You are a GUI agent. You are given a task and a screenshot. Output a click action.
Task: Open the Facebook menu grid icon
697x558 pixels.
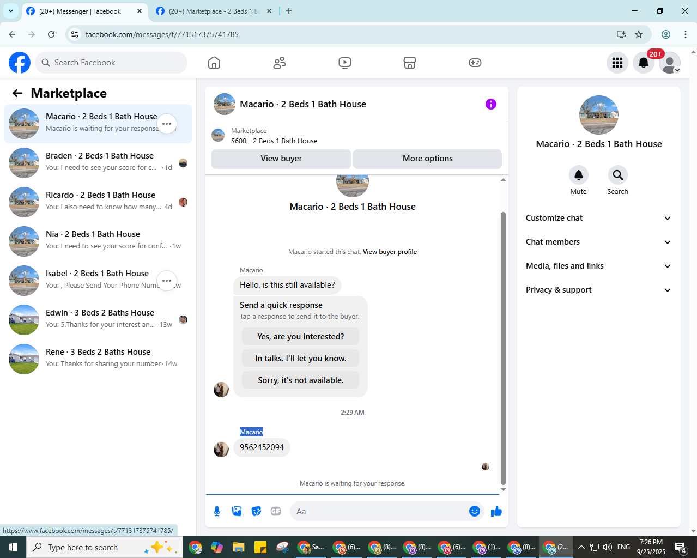point(617,63)
